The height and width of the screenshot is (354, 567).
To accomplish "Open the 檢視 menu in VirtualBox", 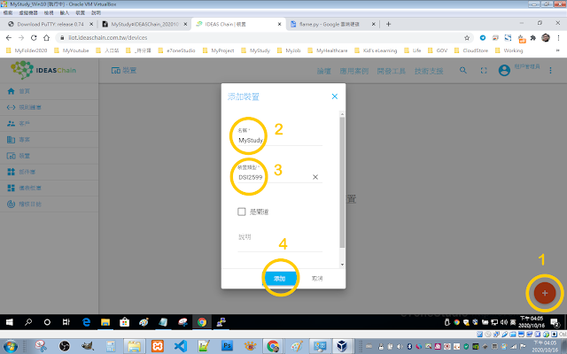I will click(49, 12).
